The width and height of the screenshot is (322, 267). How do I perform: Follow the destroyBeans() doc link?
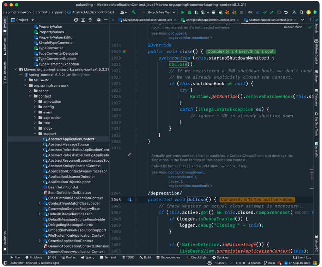click(182, 177)
